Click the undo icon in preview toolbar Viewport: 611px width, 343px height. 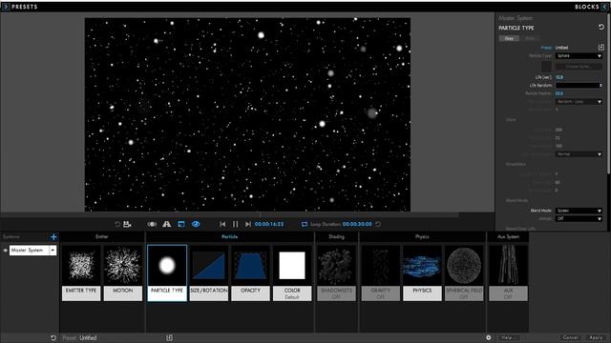[x=117, y=224]
